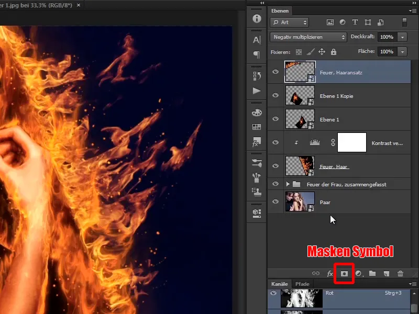Lock layer position move icon
Screen dimensions: 419x314
pos(322,52)
